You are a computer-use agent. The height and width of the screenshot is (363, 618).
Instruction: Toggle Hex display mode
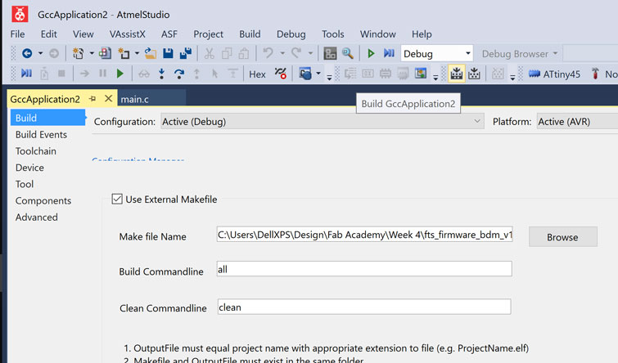pyautogui.click(x=257, y=74)
